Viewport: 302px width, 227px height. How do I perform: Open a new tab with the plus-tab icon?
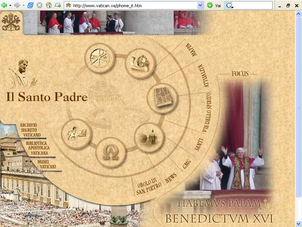click(58, 5)
